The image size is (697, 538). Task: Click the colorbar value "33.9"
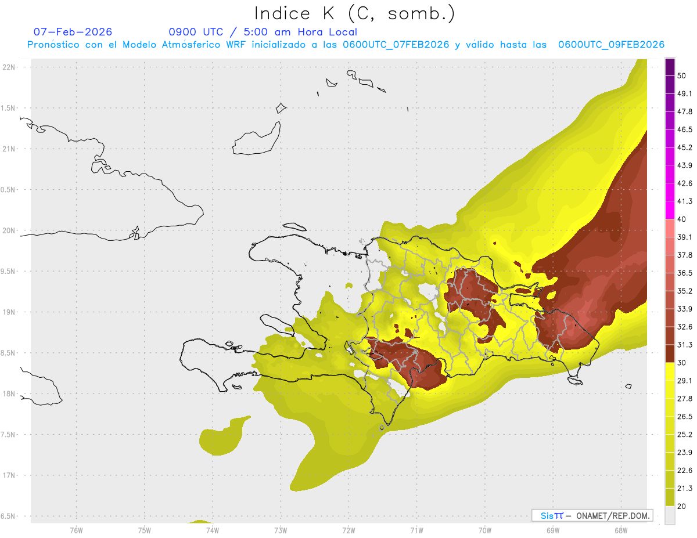[685, 309]
